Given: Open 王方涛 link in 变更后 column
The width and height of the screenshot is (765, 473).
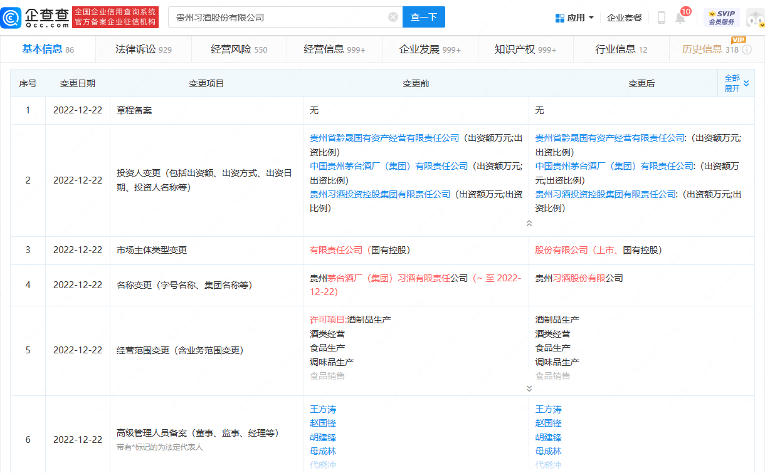Looking at the screenshot, I should pos(548,409).
